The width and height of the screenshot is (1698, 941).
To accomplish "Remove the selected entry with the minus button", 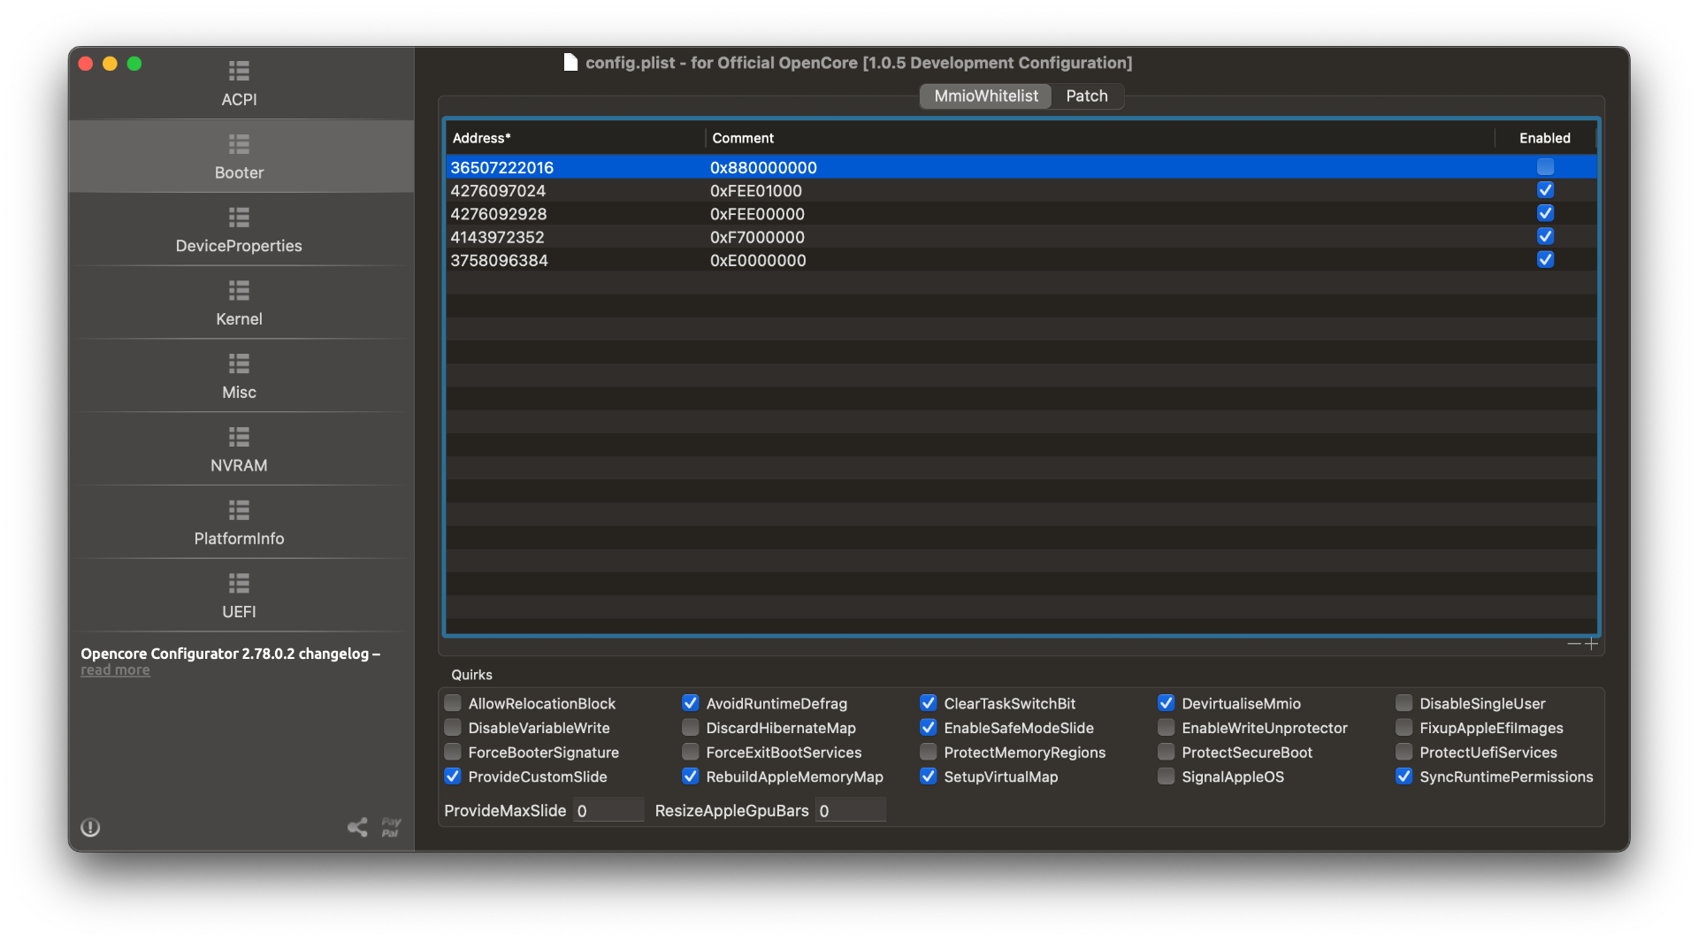I will 1574,644.
